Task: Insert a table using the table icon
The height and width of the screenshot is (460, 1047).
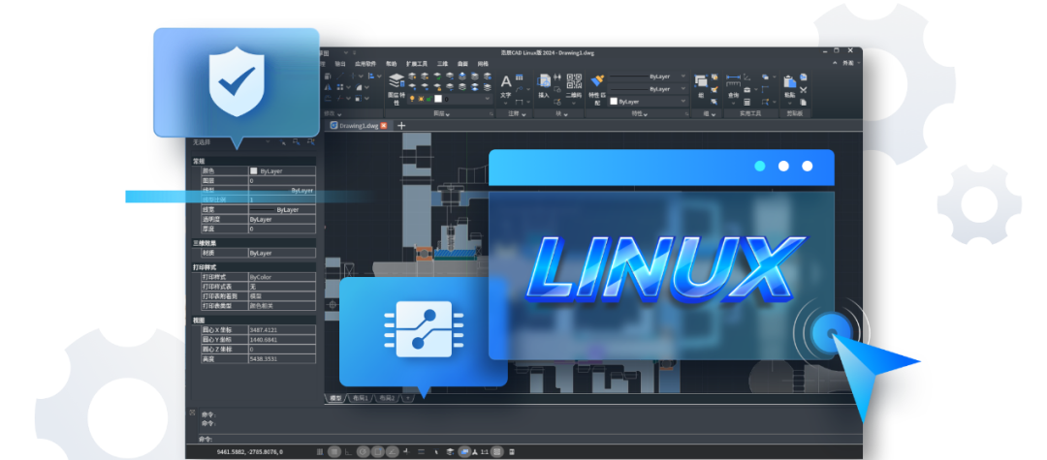Action: (519, 77)
